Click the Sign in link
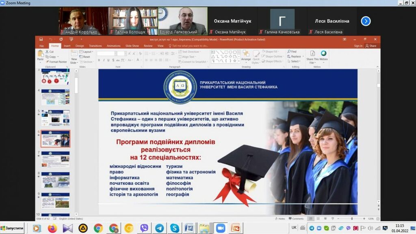This screenshot has height=234, width=416. [358, 46]
